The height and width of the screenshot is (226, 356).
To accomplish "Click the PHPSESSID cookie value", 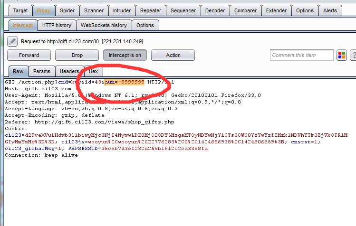I will point(154,149).
